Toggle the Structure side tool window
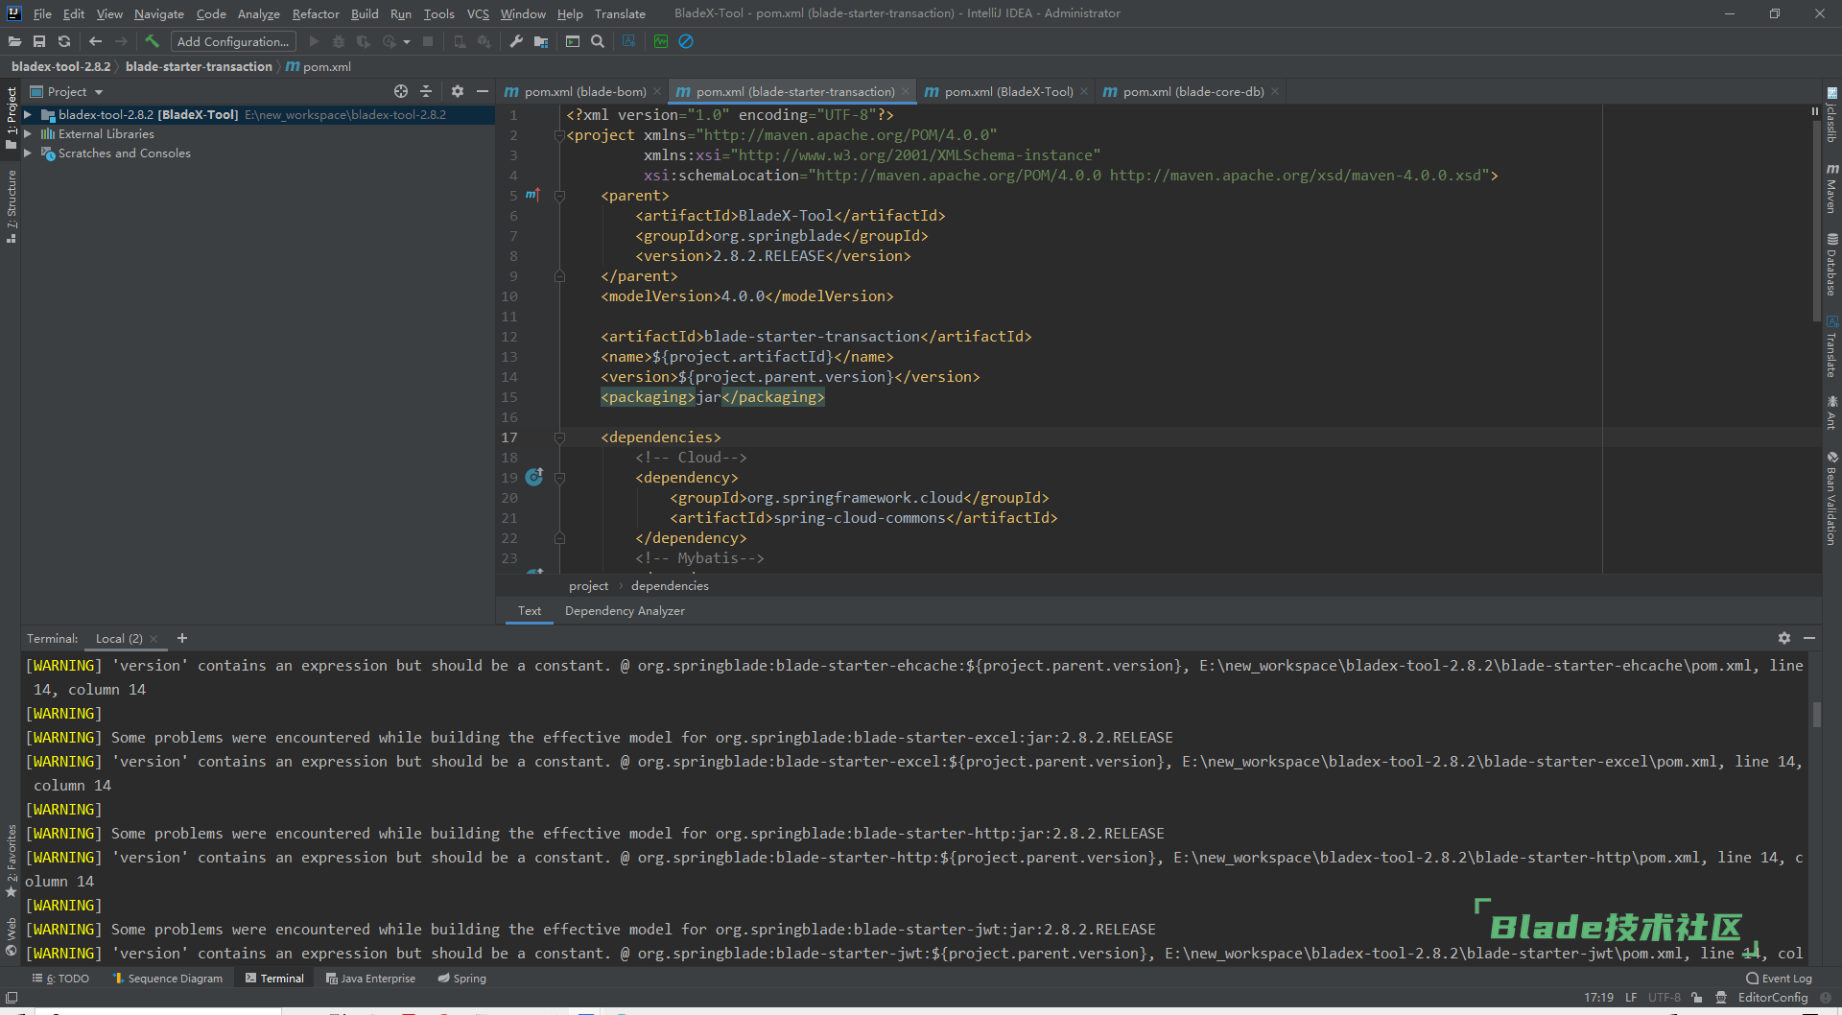This screenshot has width=1842, height=1015. (x=12, y=206)
